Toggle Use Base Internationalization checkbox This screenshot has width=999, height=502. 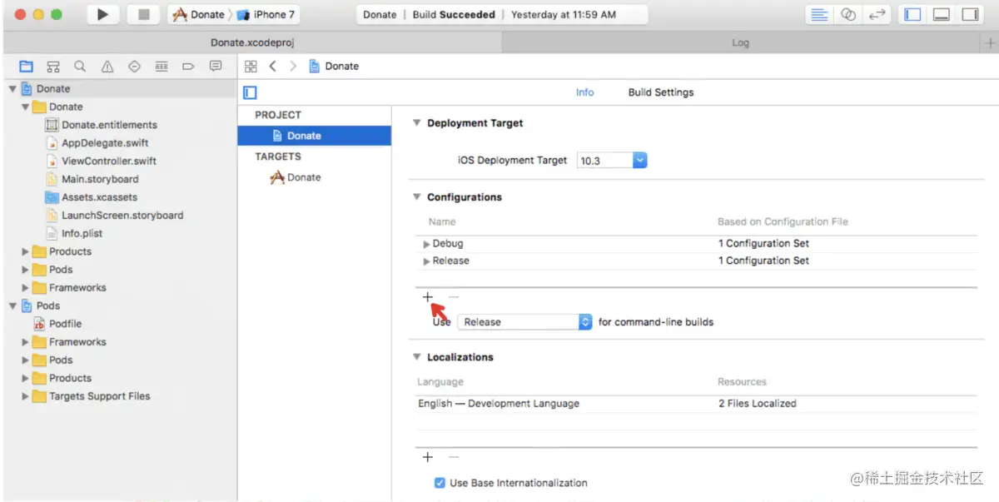[440, 483]
